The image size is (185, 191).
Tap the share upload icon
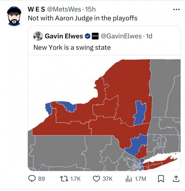[176, 179]
